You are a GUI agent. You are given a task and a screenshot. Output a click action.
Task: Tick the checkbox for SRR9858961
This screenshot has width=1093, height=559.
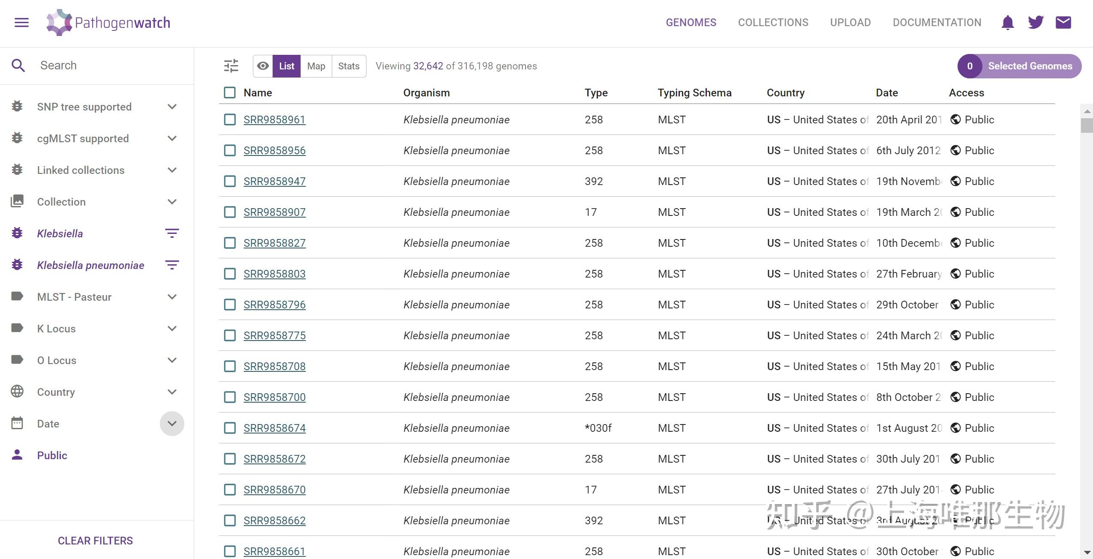[x=230, y=120]
